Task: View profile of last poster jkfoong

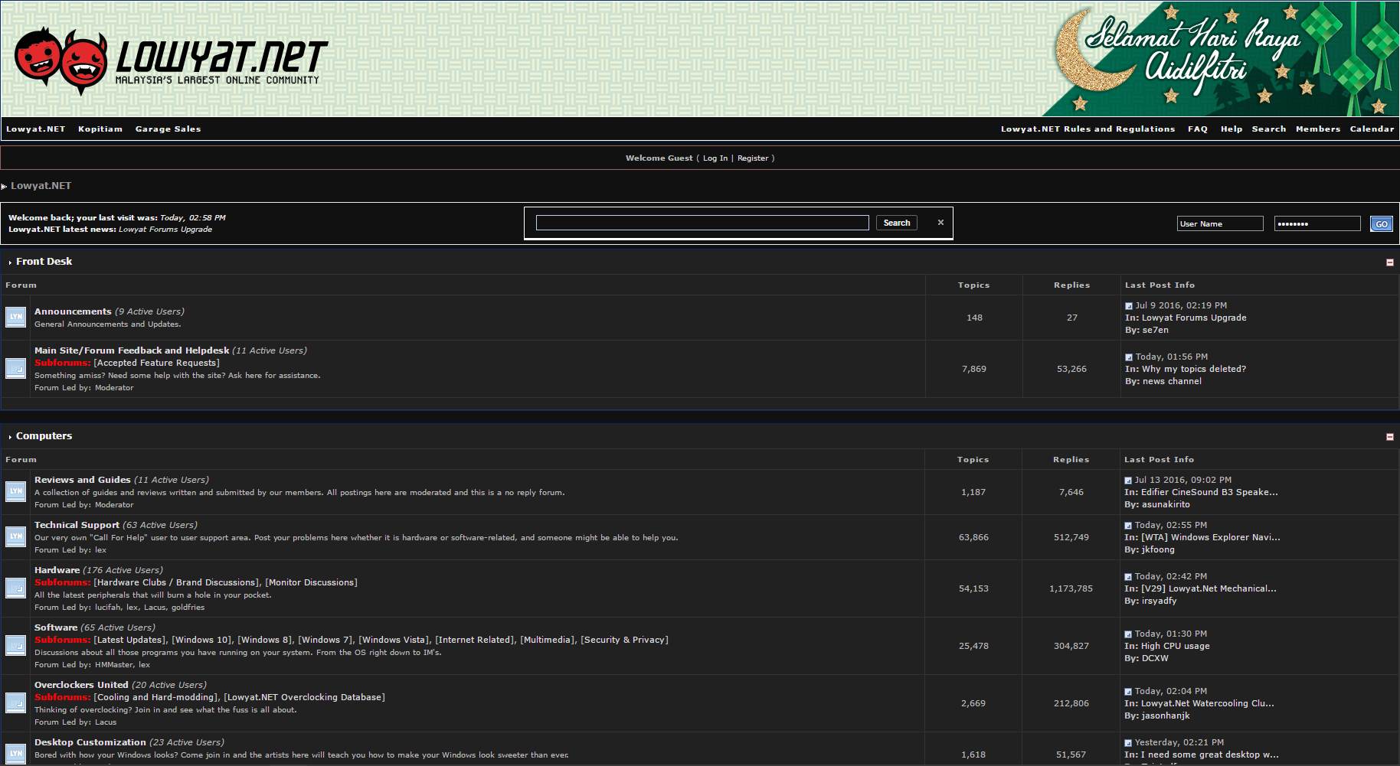Action: click(x=1158, y=550)
